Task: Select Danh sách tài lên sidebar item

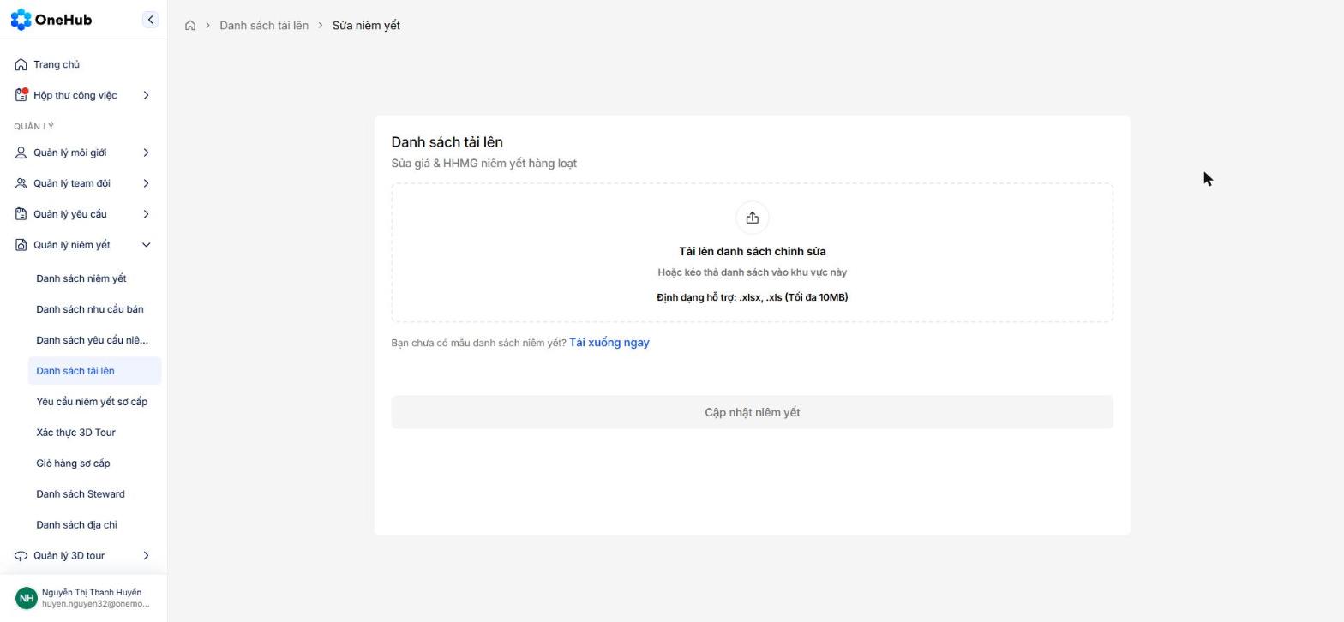Action: click(94, 371)
